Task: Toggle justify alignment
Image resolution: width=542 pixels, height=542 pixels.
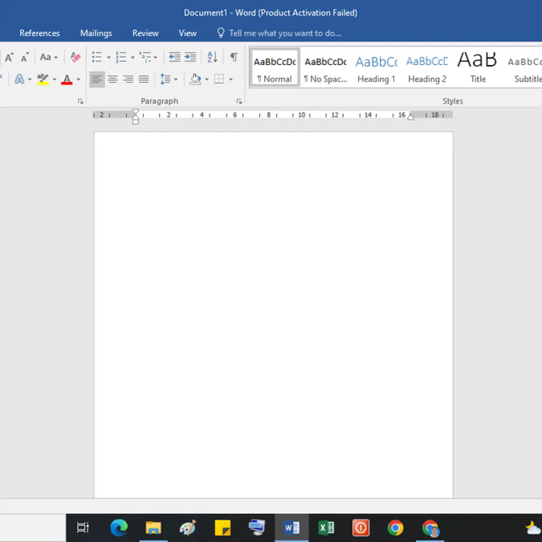Action: [x=144, y=79]
